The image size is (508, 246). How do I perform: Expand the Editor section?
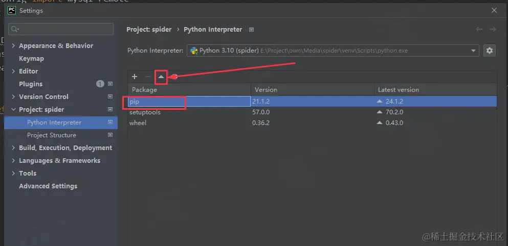(13, 71)
